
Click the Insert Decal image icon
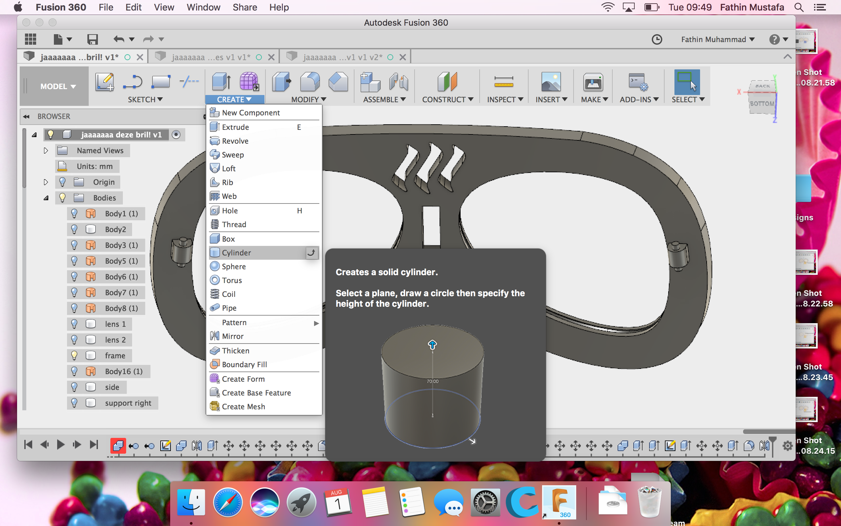coord(551,82)
